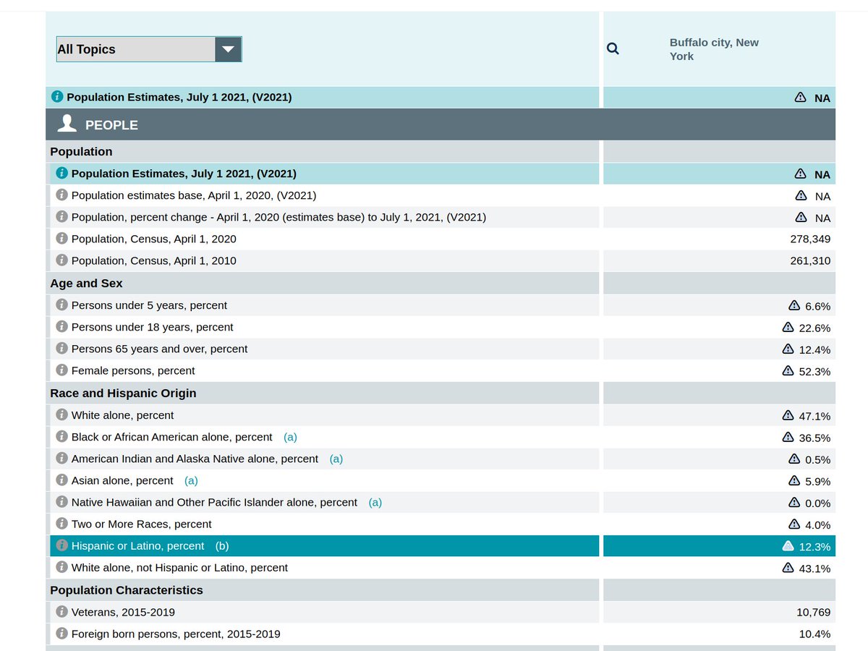Click the (b) footnote on Hispanic or Latino row

tap(222, 545)
